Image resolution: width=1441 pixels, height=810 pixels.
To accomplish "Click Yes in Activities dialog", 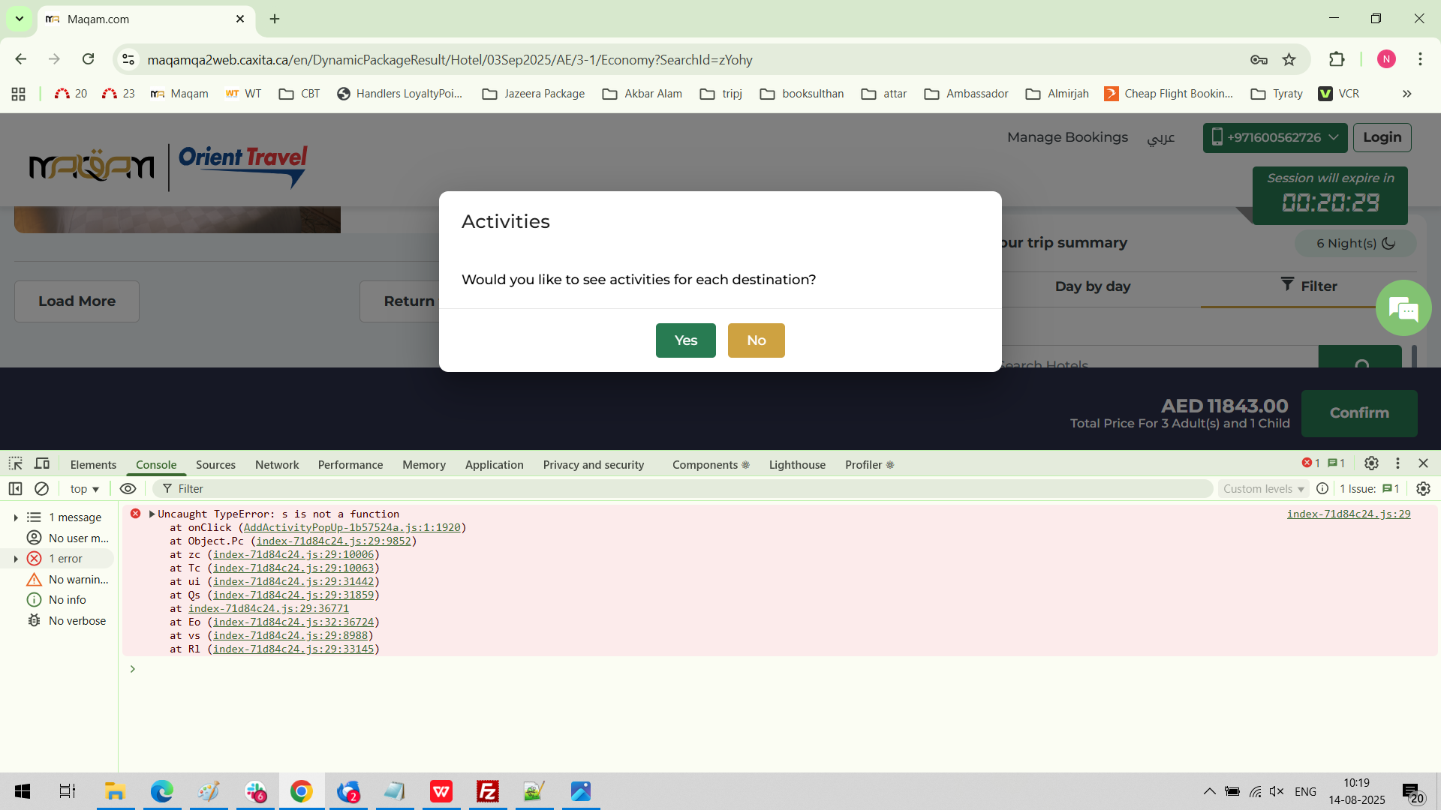I will click(685, 340).
